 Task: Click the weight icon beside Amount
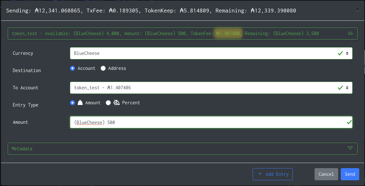click(x=80, y=102)
